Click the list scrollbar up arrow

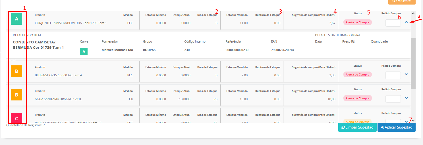coord(413,13)
